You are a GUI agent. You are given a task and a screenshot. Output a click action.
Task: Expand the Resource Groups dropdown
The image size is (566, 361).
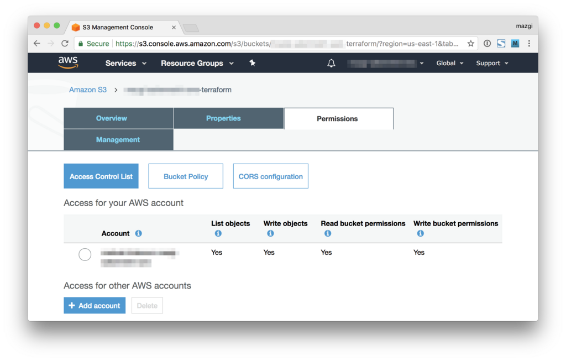click(197, 63)
